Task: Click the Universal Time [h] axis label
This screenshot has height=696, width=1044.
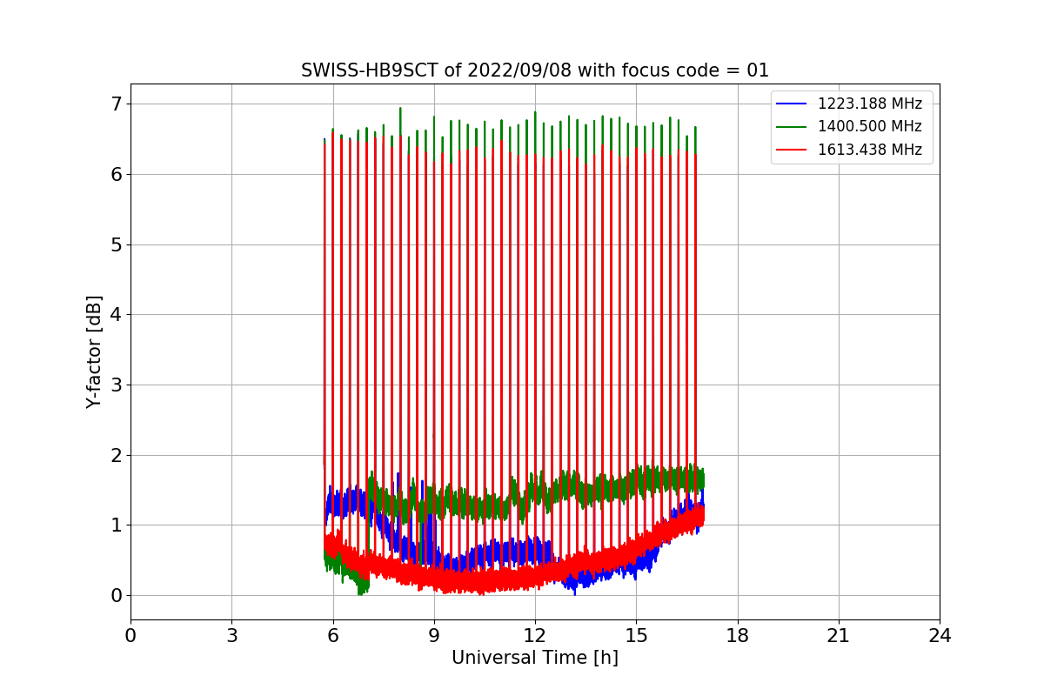Action: 535,659
